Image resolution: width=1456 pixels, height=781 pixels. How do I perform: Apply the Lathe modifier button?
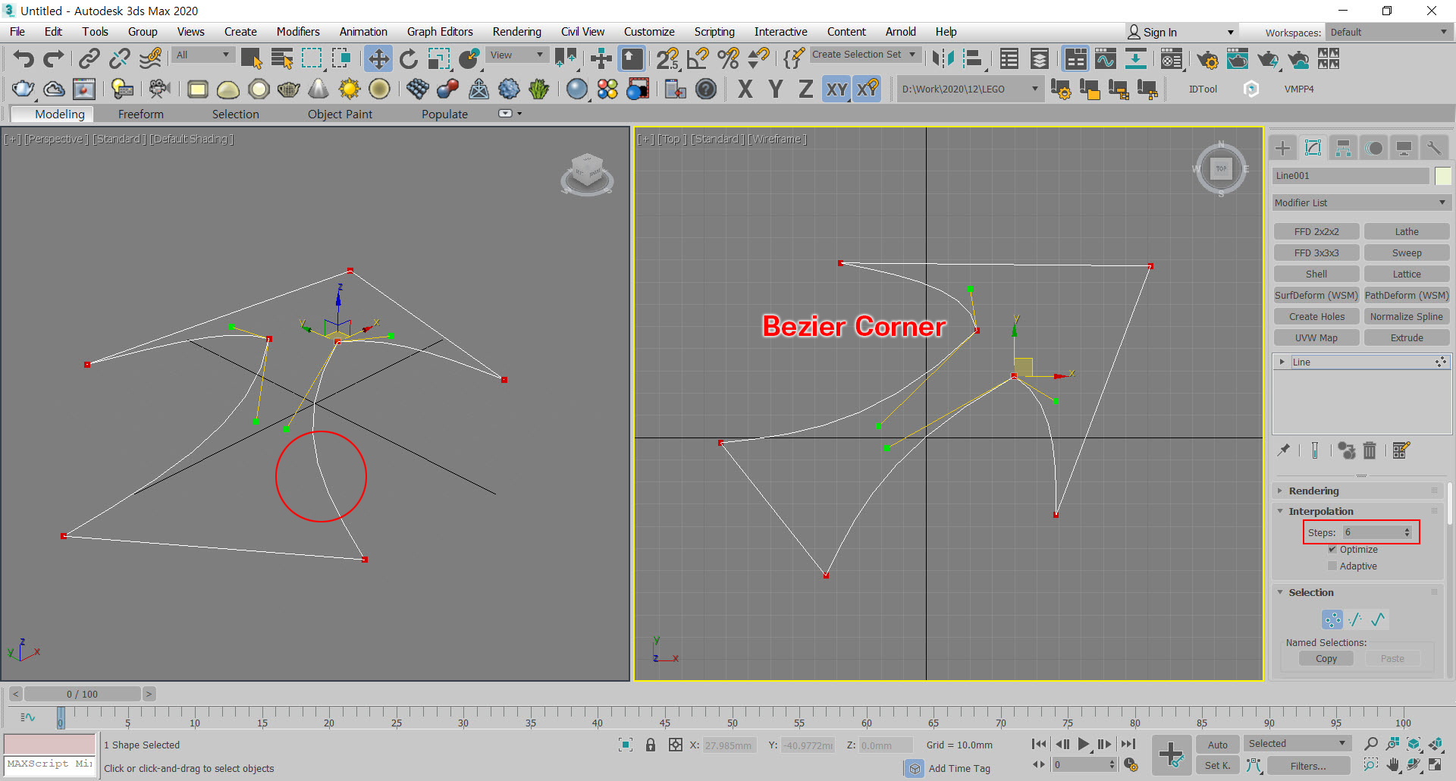[1406, 231]
